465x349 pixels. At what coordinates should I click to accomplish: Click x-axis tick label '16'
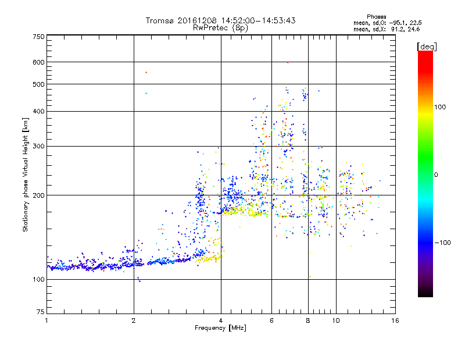pyautogui.click(x=395, y=320)
